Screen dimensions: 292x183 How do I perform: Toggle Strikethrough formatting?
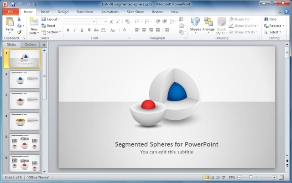(96, 30)
